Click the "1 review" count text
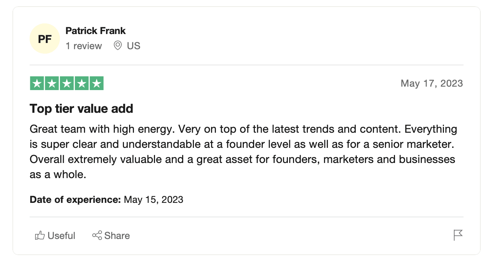489x262 pixels. (84, 46)
